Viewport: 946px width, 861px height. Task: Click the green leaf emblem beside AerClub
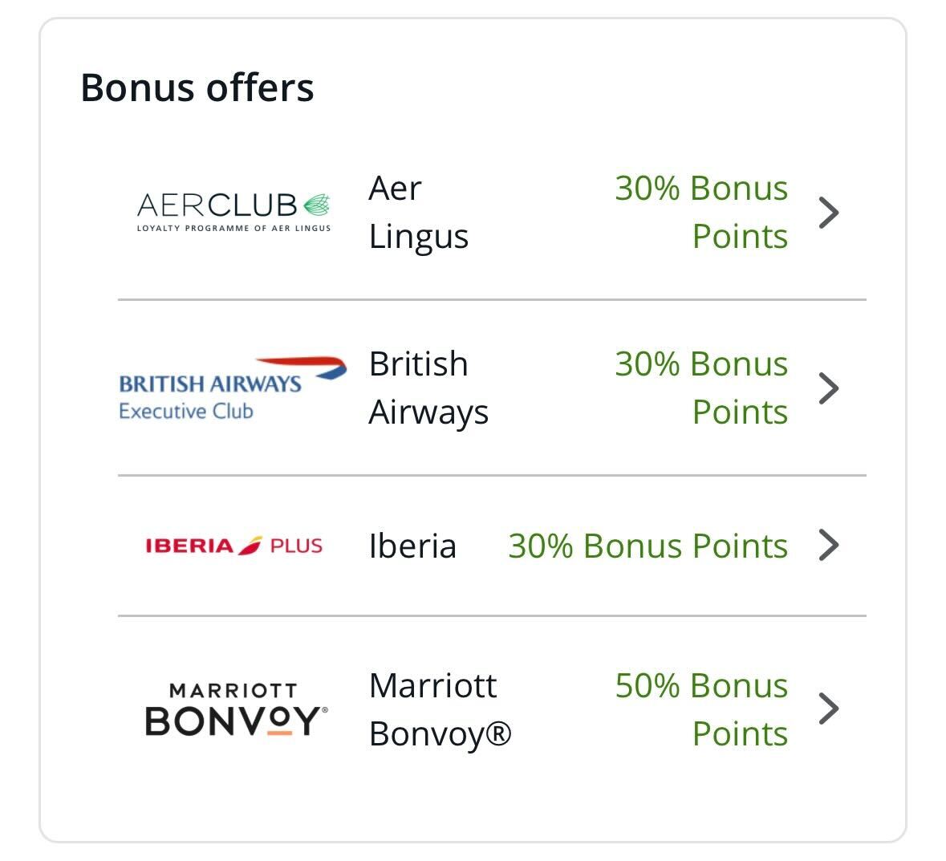point(315,205)
